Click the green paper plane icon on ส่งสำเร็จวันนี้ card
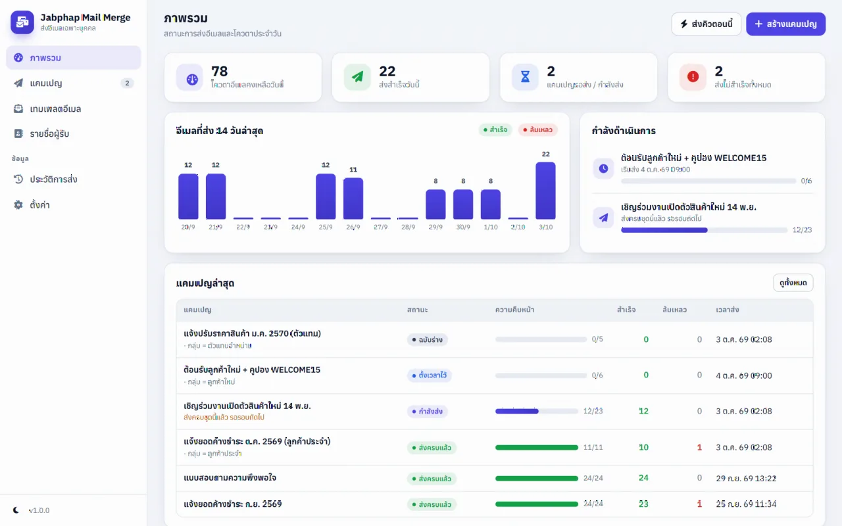The height and width of the screenshot is (526, 842). tap(357, 78)
